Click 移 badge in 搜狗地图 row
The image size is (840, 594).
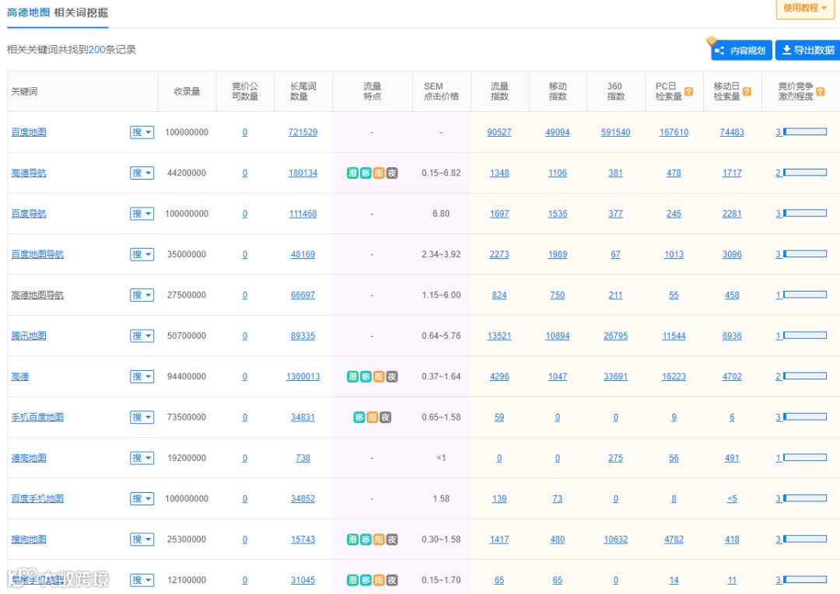coord(366,540)
